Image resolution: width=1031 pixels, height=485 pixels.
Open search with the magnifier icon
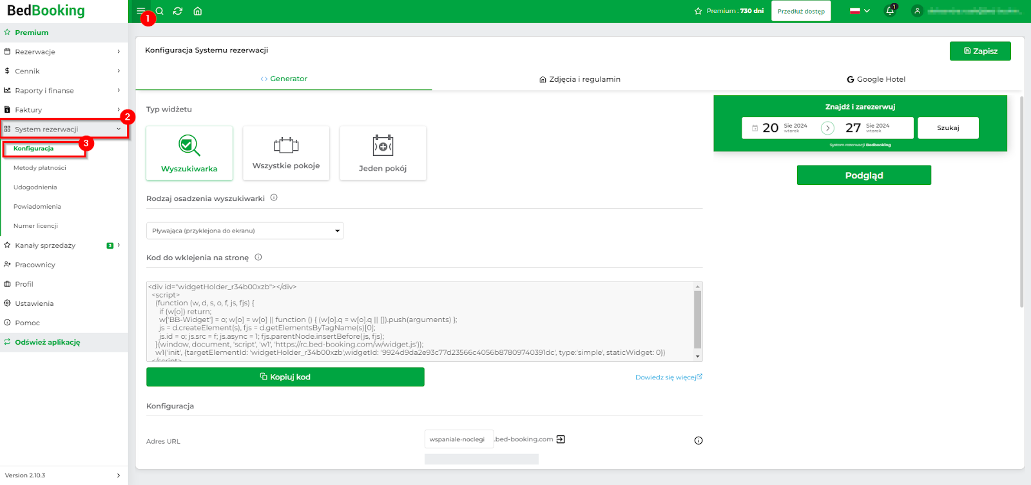point(160,11)
